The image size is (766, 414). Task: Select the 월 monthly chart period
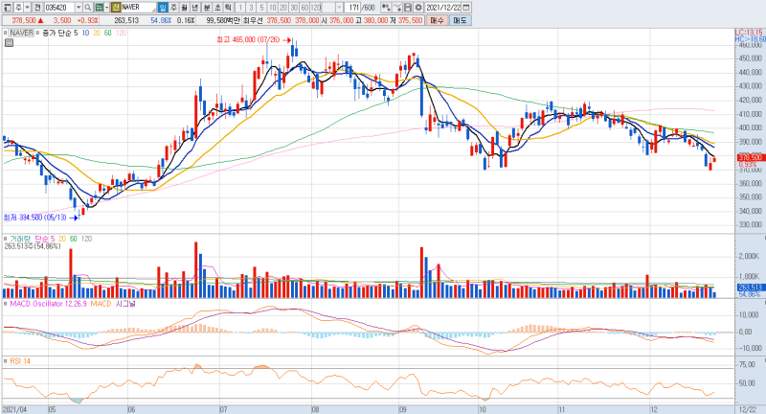pos(184,8)
